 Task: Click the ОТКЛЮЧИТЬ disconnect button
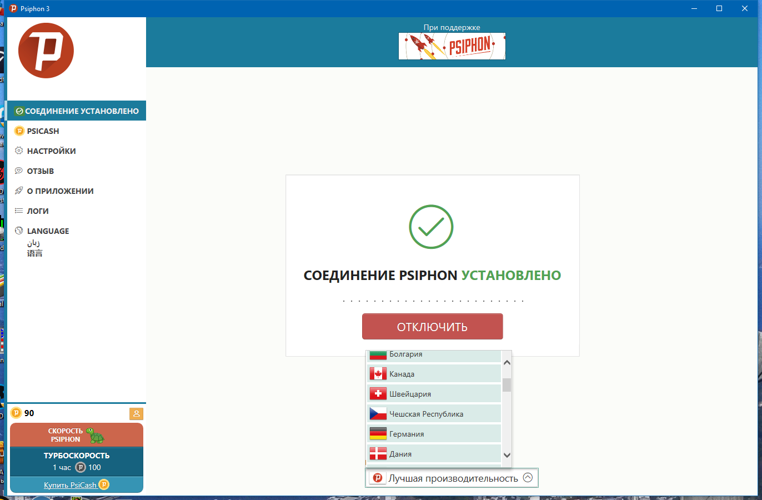pos(433,327)
